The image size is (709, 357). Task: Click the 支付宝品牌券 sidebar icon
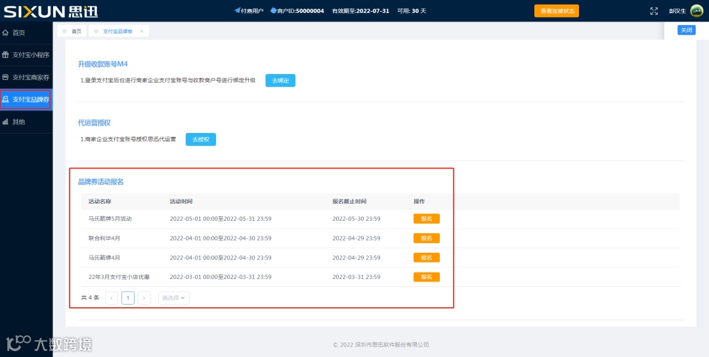(x=5, y=100)
